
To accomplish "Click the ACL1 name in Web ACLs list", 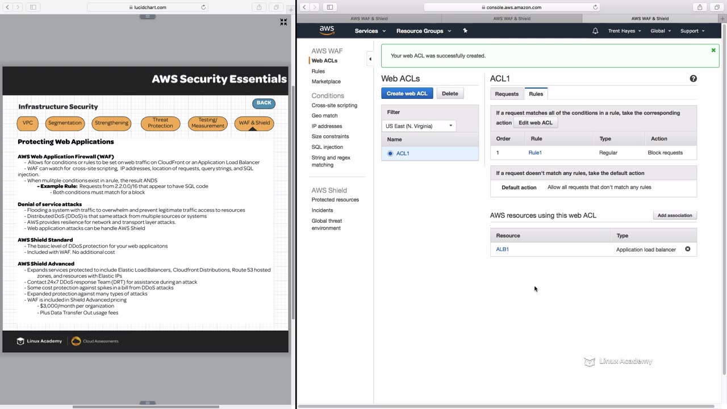I will click(403, 153).
